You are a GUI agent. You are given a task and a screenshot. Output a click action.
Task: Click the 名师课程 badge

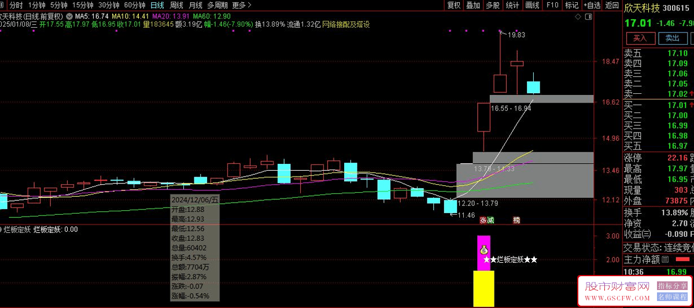(x=673, y=296)
